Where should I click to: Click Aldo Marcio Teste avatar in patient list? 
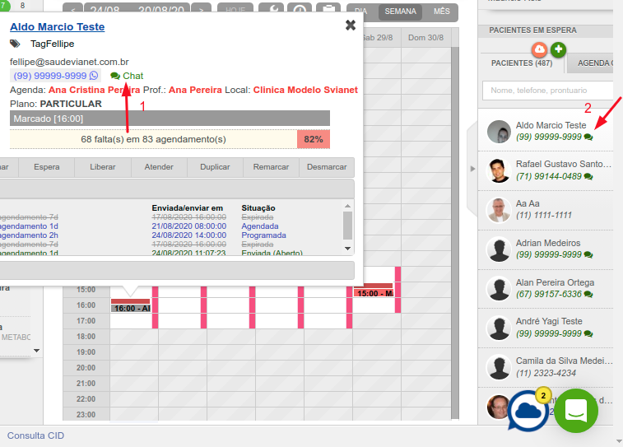[x=499, y=132]
